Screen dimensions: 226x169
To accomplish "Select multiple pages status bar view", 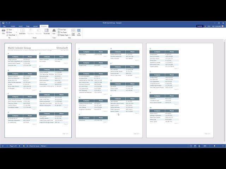I will (x=199, y=146).
